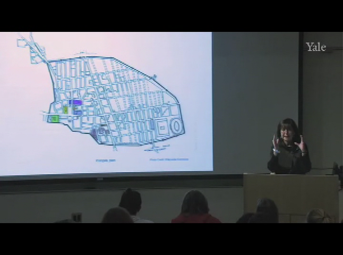Screen dimensions: 343x255
Task: Click the bright green block at map's left edge
Action: tap(55, 118)
